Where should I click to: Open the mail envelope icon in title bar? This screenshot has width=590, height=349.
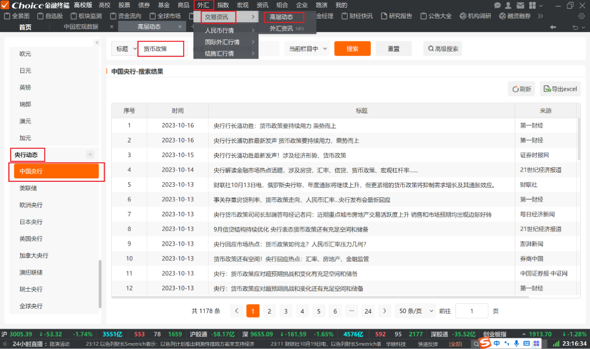pyautogui.click(x=520, y=5)
